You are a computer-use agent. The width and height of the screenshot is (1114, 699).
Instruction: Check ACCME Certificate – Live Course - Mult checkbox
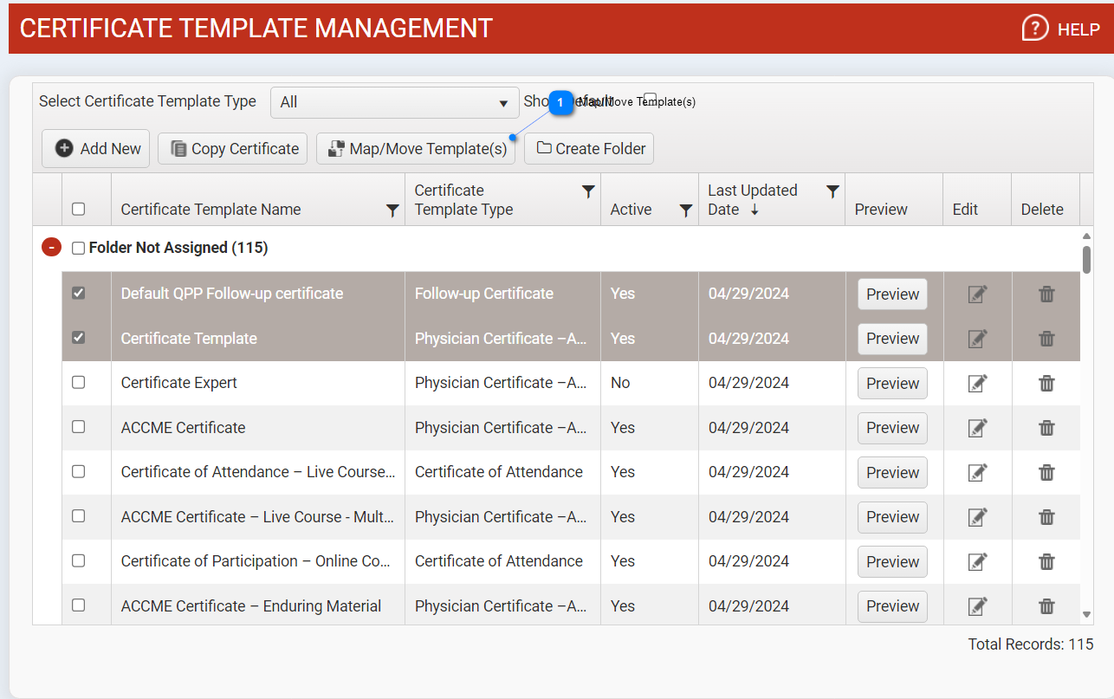[x=78, y=516]
